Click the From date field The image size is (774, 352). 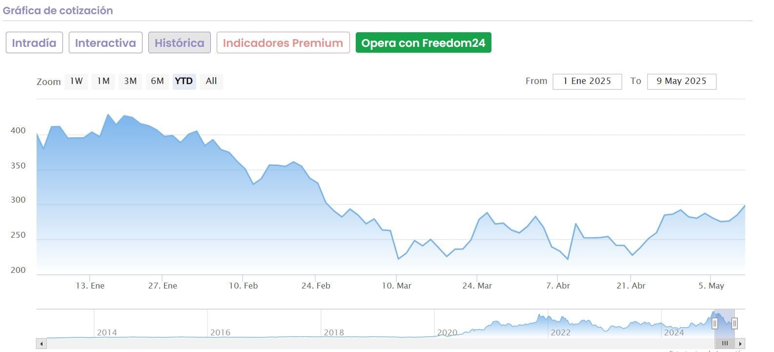[587, 82]
